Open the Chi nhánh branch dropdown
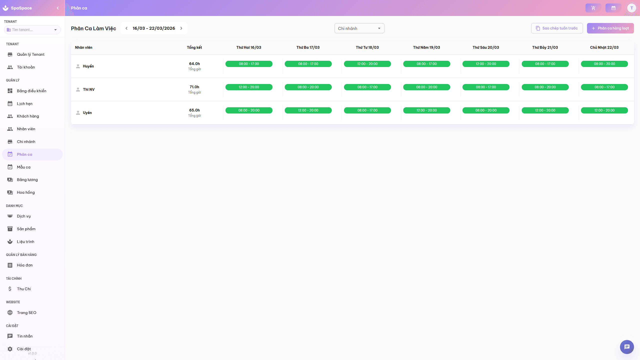Viewport: 640px width, 360px height. [x=359, y=28]
